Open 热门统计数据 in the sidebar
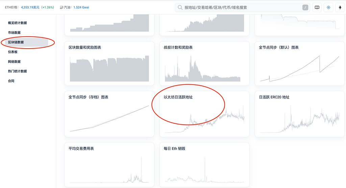Viewport: 346px width, 188px height. [x=17, y=71]
